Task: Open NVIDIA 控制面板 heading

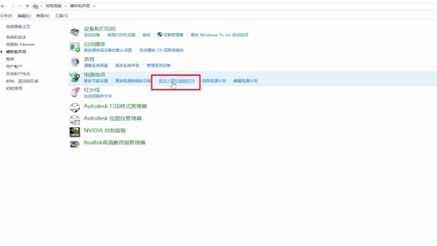Action: click(x=104, y=131)
